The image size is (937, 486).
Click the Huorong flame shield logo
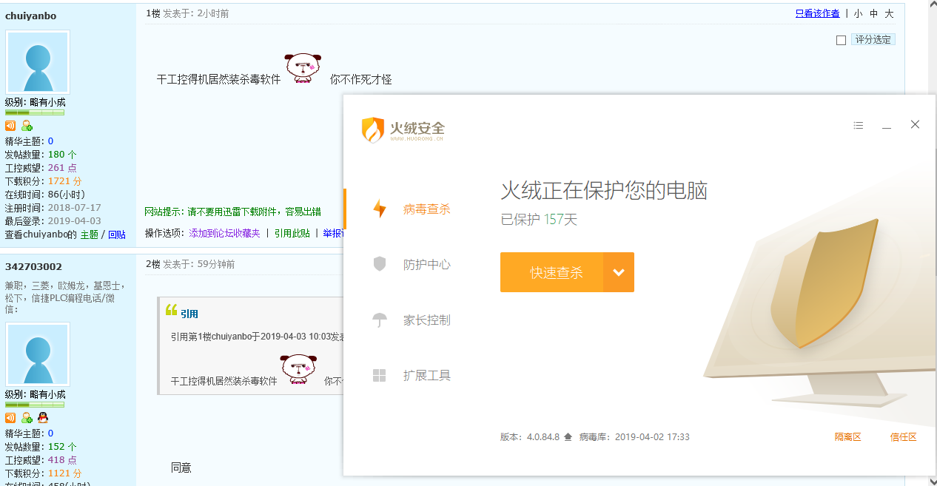click(x=372, y=130)
